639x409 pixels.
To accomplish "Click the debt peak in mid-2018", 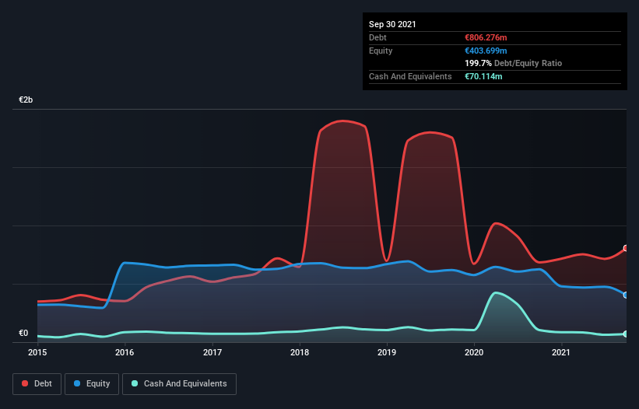I will [x=343, y=121].
